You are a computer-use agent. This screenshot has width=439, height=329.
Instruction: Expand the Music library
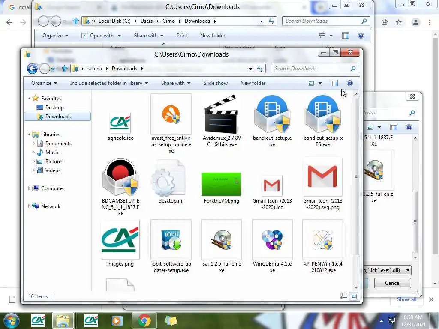pos(33,152)
